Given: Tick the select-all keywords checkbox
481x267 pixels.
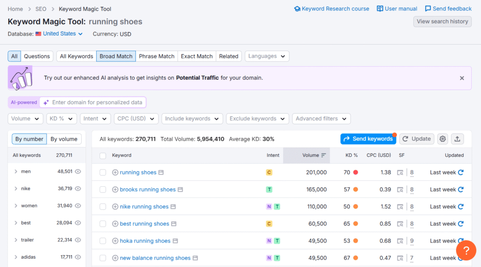Looking at the screenshot, I should coord(103,156).
